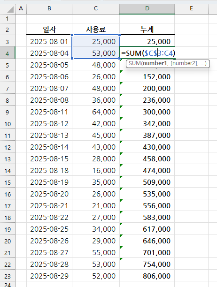Click usage fee 45,000 cell
Screen dimensions: 217x287
96,135
